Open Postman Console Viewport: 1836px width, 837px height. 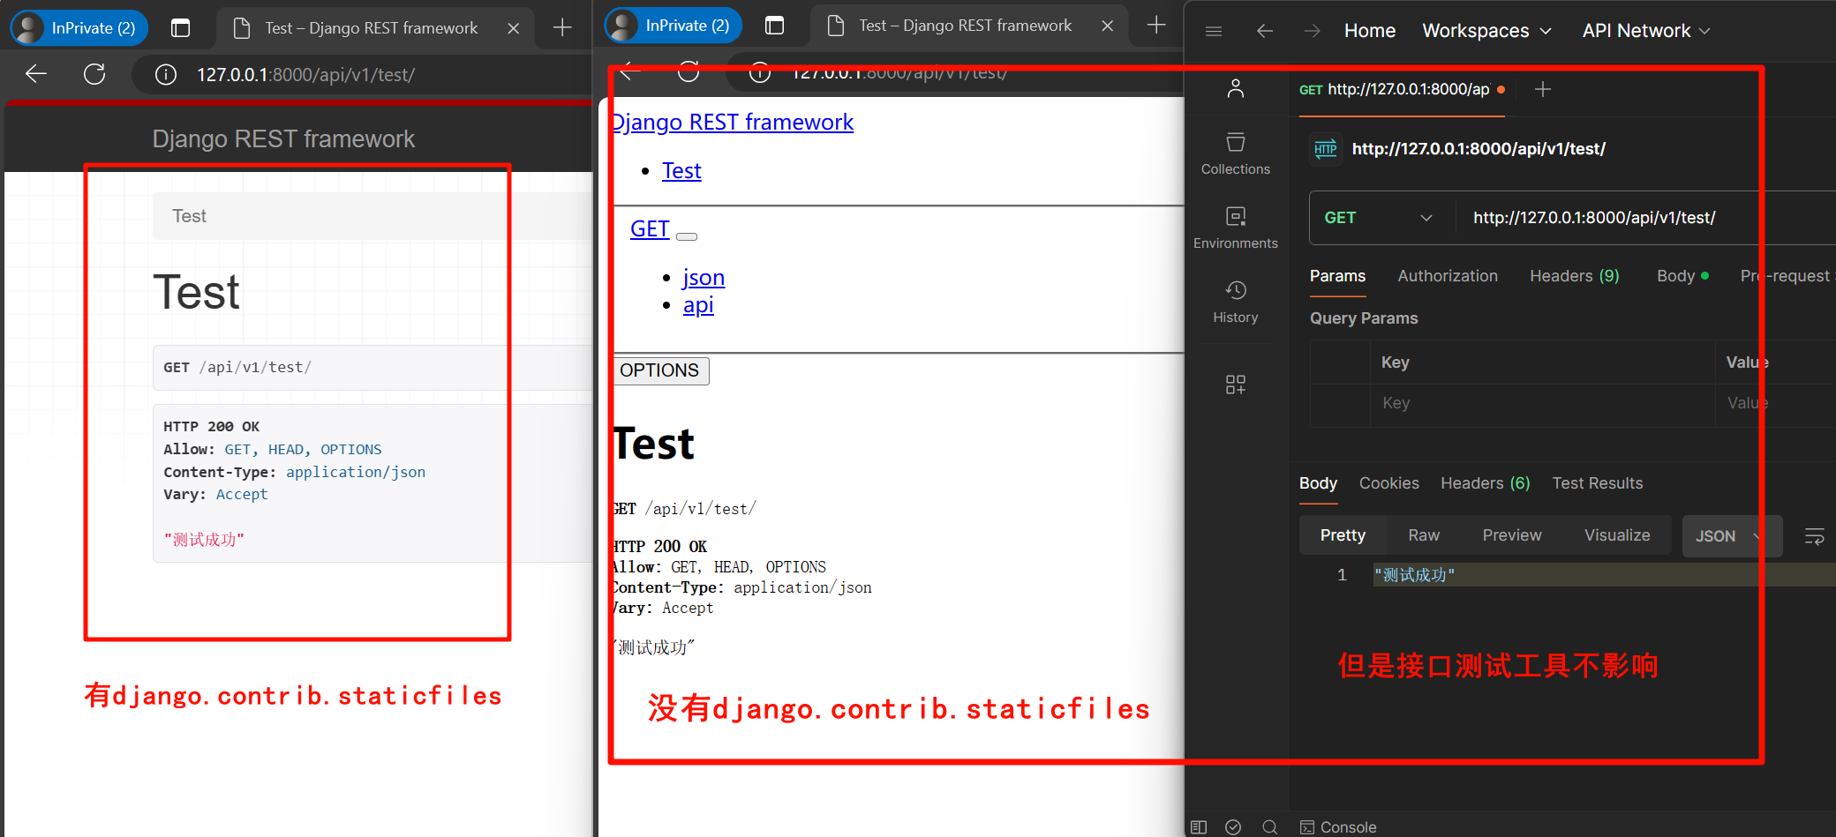(x=1338, y=827)
